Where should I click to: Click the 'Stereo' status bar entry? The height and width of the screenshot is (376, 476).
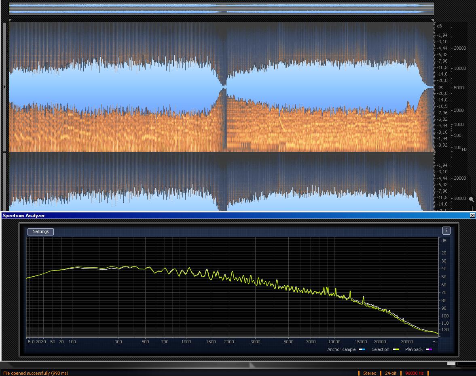click(370, 373)
